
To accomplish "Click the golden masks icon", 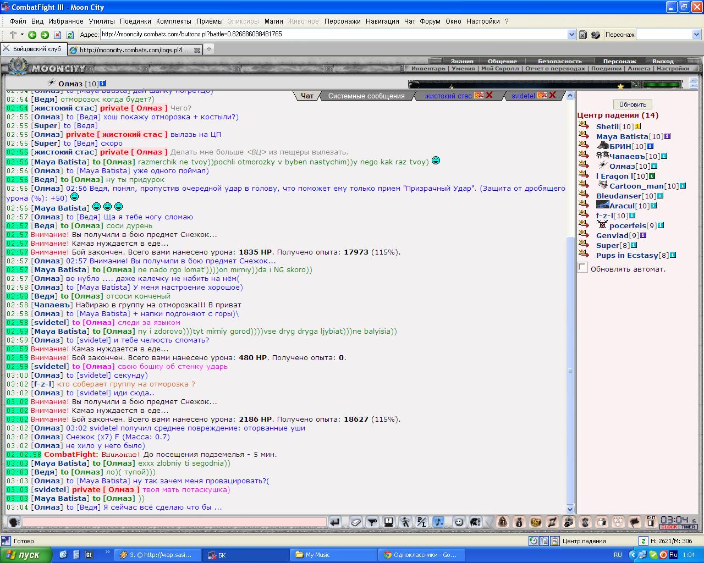I will 535,522.
